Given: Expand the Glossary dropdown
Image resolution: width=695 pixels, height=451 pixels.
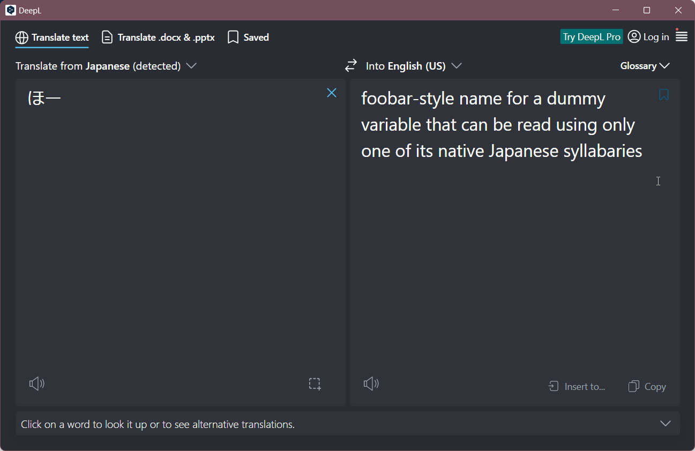Looking at the screenshot, I should coord(645,66).
